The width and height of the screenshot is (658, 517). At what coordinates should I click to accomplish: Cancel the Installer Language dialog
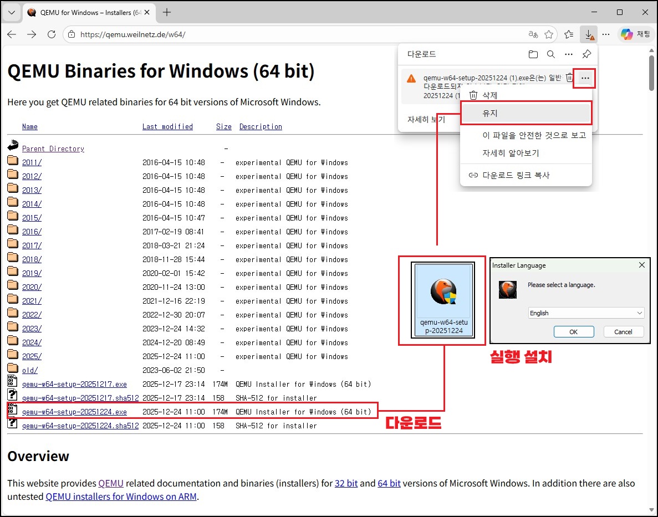point(623,331)
